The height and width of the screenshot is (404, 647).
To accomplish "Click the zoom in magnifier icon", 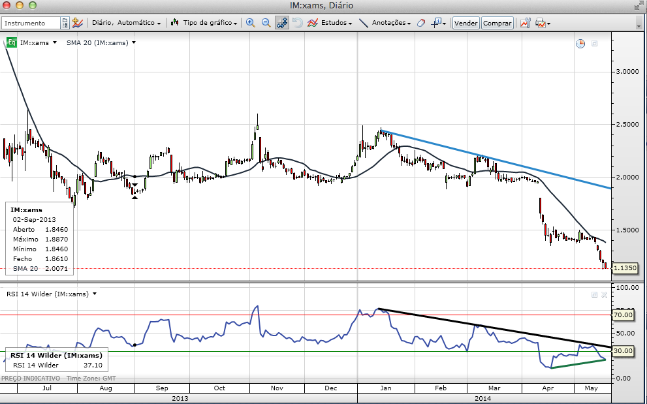I will click(x=250, y=23).
